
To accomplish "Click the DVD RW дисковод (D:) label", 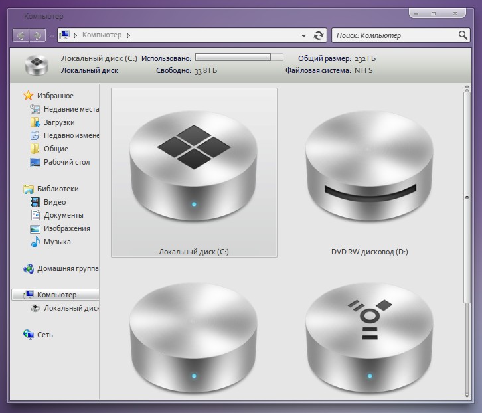I will (x=370, y=252).
